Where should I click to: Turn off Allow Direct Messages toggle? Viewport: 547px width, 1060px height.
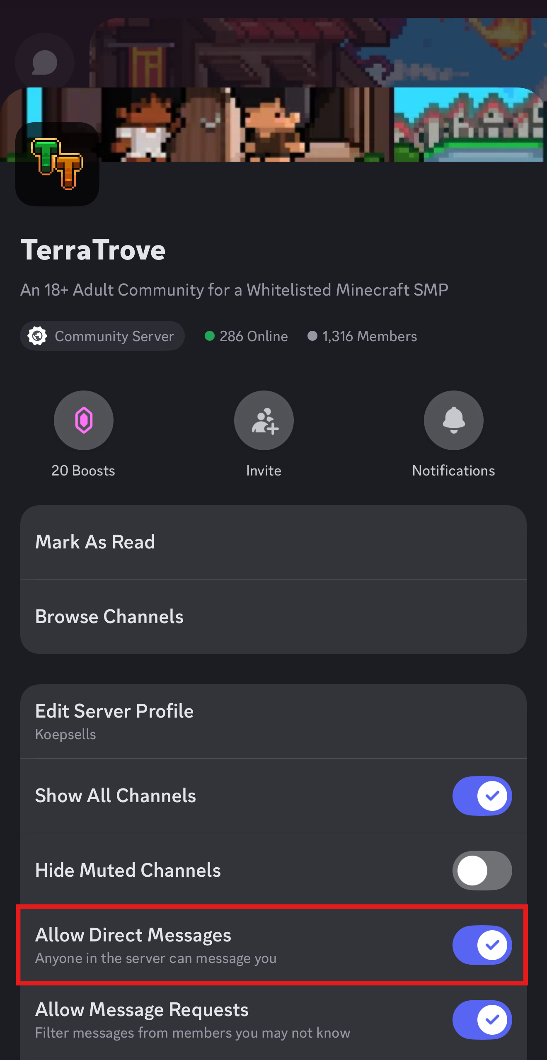482,945
